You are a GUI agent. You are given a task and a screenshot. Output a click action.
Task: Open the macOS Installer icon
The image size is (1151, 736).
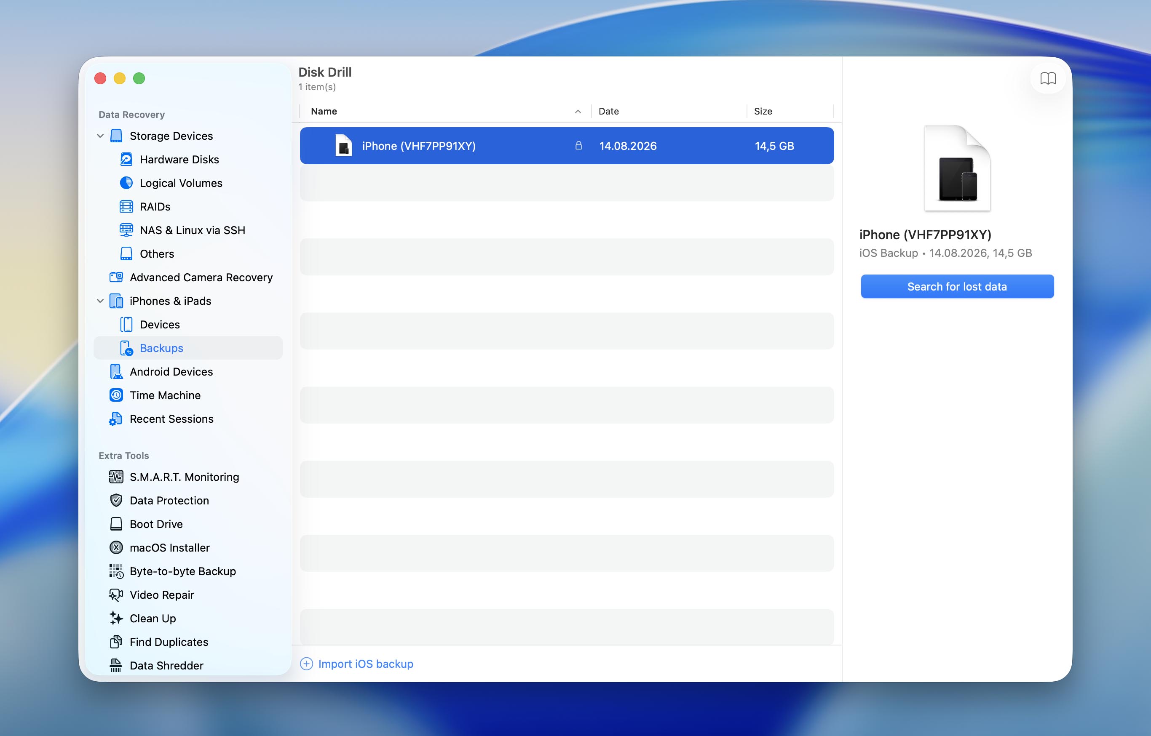click(116, 547)
